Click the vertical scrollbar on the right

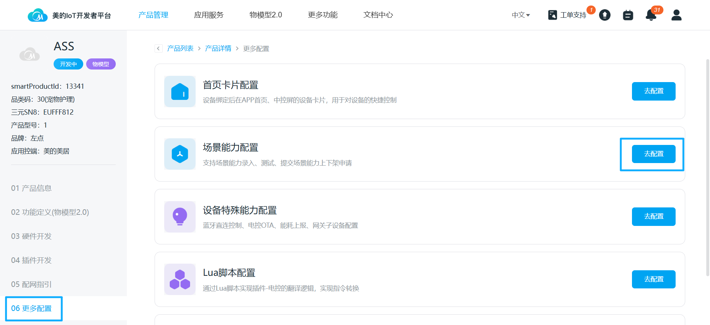[707, 166]
